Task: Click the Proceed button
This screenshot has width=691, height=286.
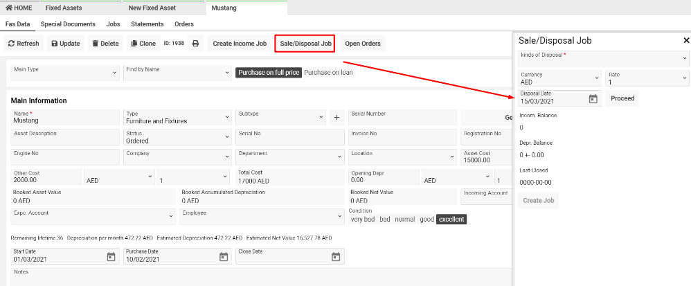Action: [x=622, y=98]
